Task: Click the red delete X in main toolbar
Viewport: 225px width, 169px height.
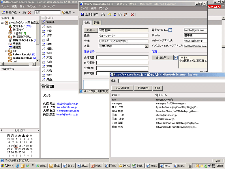Action: coord(29,13)
